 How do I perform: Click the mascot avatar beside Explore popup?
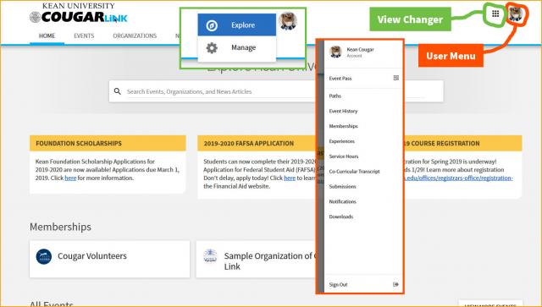pos(288,20)
